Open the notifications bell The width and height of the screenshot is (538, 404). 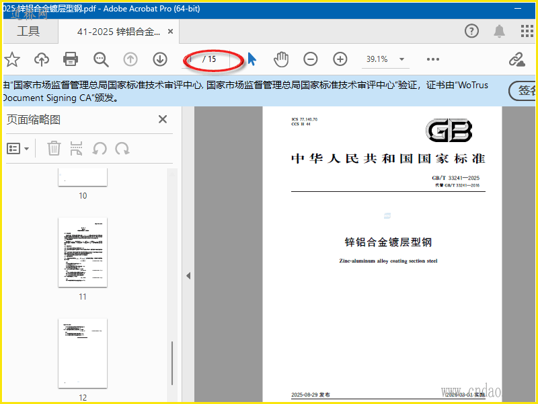(499, 31)
